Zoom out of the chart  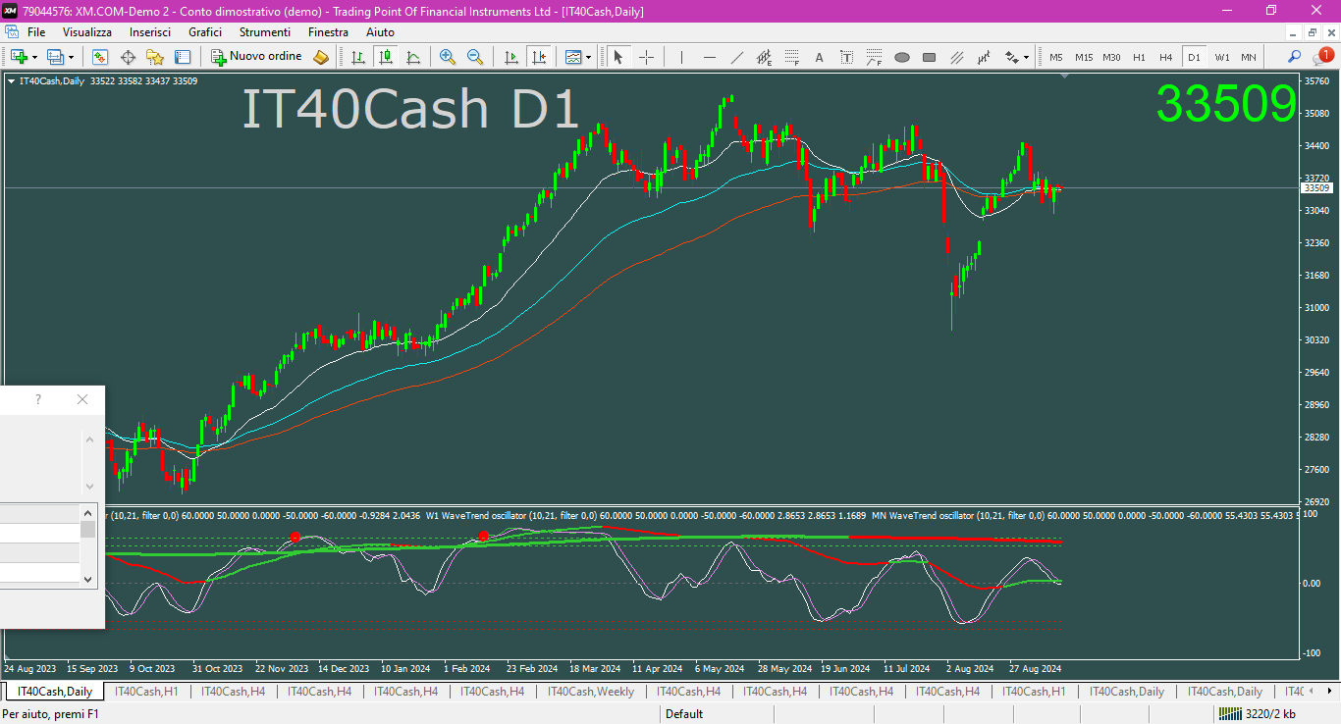pos(475,57)
